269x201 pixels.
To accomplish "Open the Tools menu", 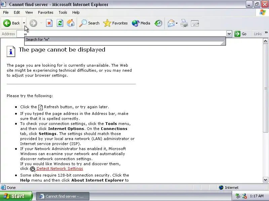I will [63, 12].
